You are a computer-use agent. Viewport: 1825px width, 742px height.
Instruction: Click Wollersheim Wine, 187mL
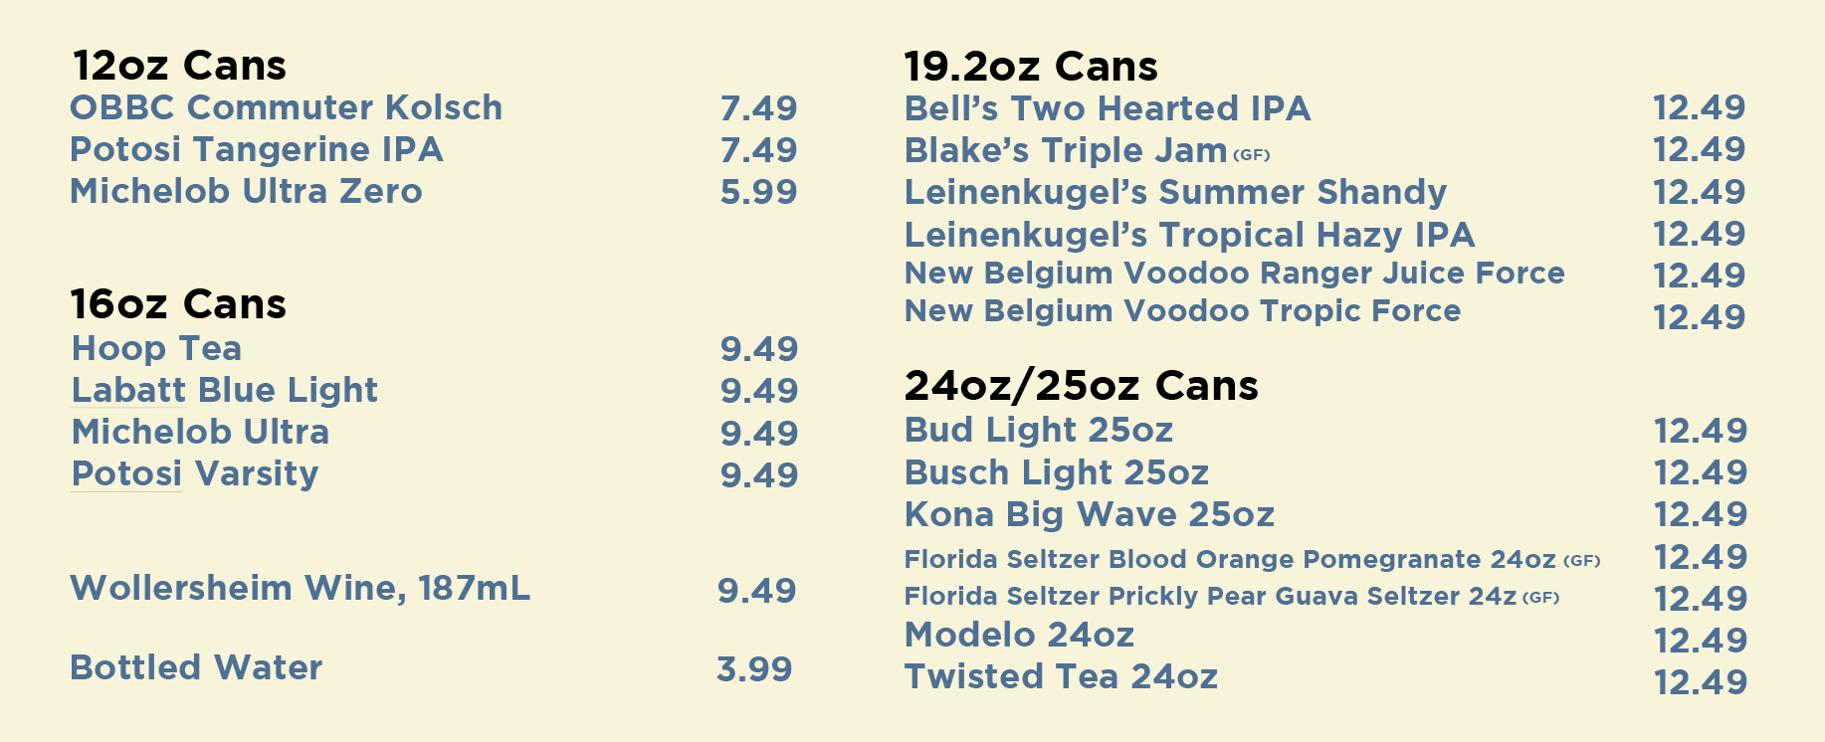click(x=301, y=588)
